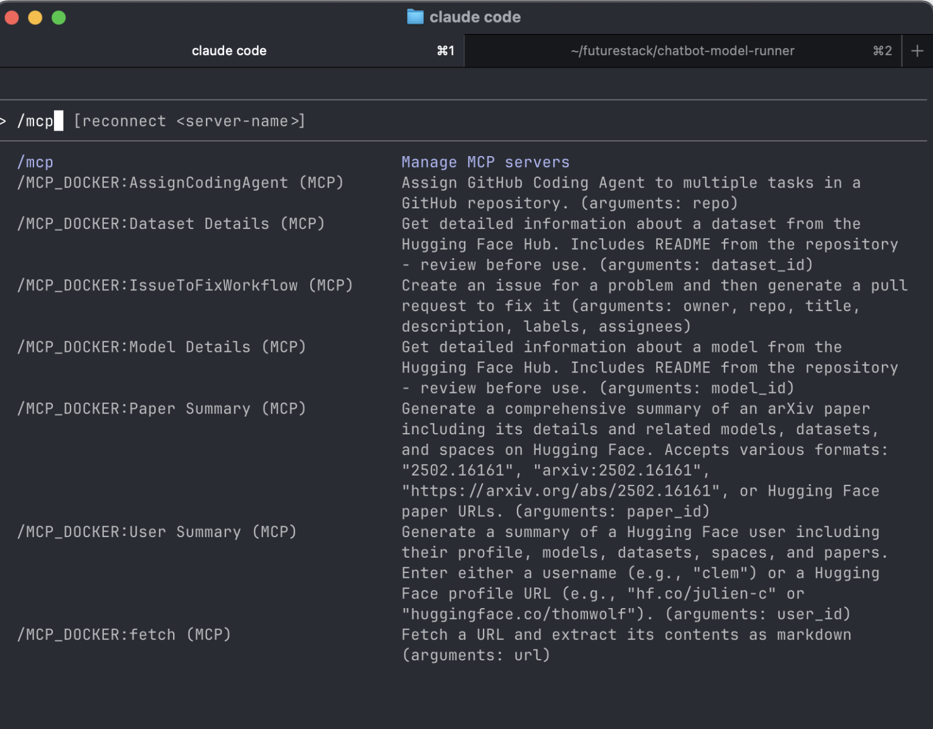Click the ⌘2 shortcut label

click(x=881, y=50)
